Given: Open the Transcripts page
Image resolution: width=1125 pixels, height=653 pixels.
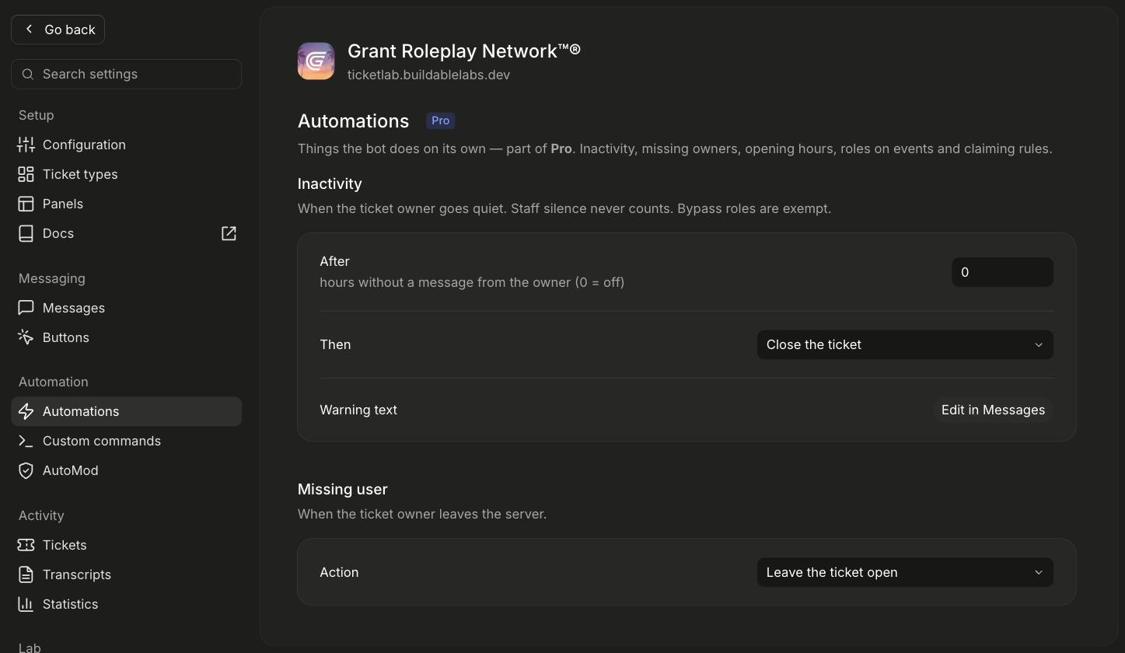Looking at the screenshot, I should tap(126, 574).
